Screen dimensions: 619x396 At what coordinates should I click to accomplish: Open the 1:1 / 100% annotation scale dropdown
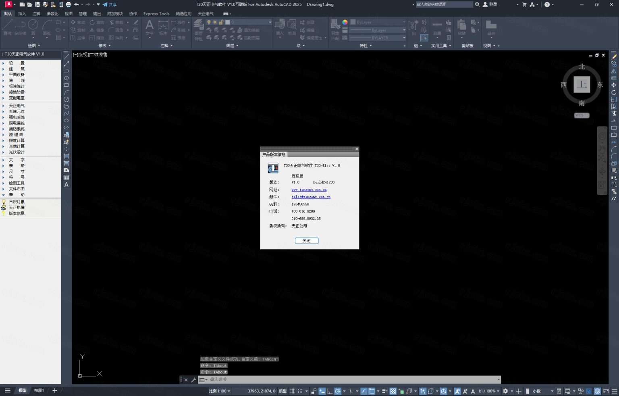click(x=489, y=391)
